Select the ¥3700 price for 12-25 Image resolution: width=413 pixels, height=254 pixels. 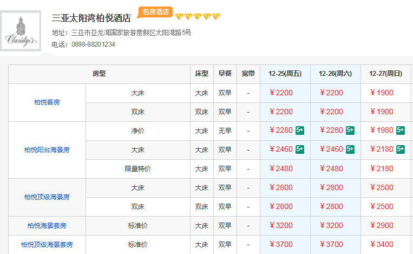coord(281,245)
